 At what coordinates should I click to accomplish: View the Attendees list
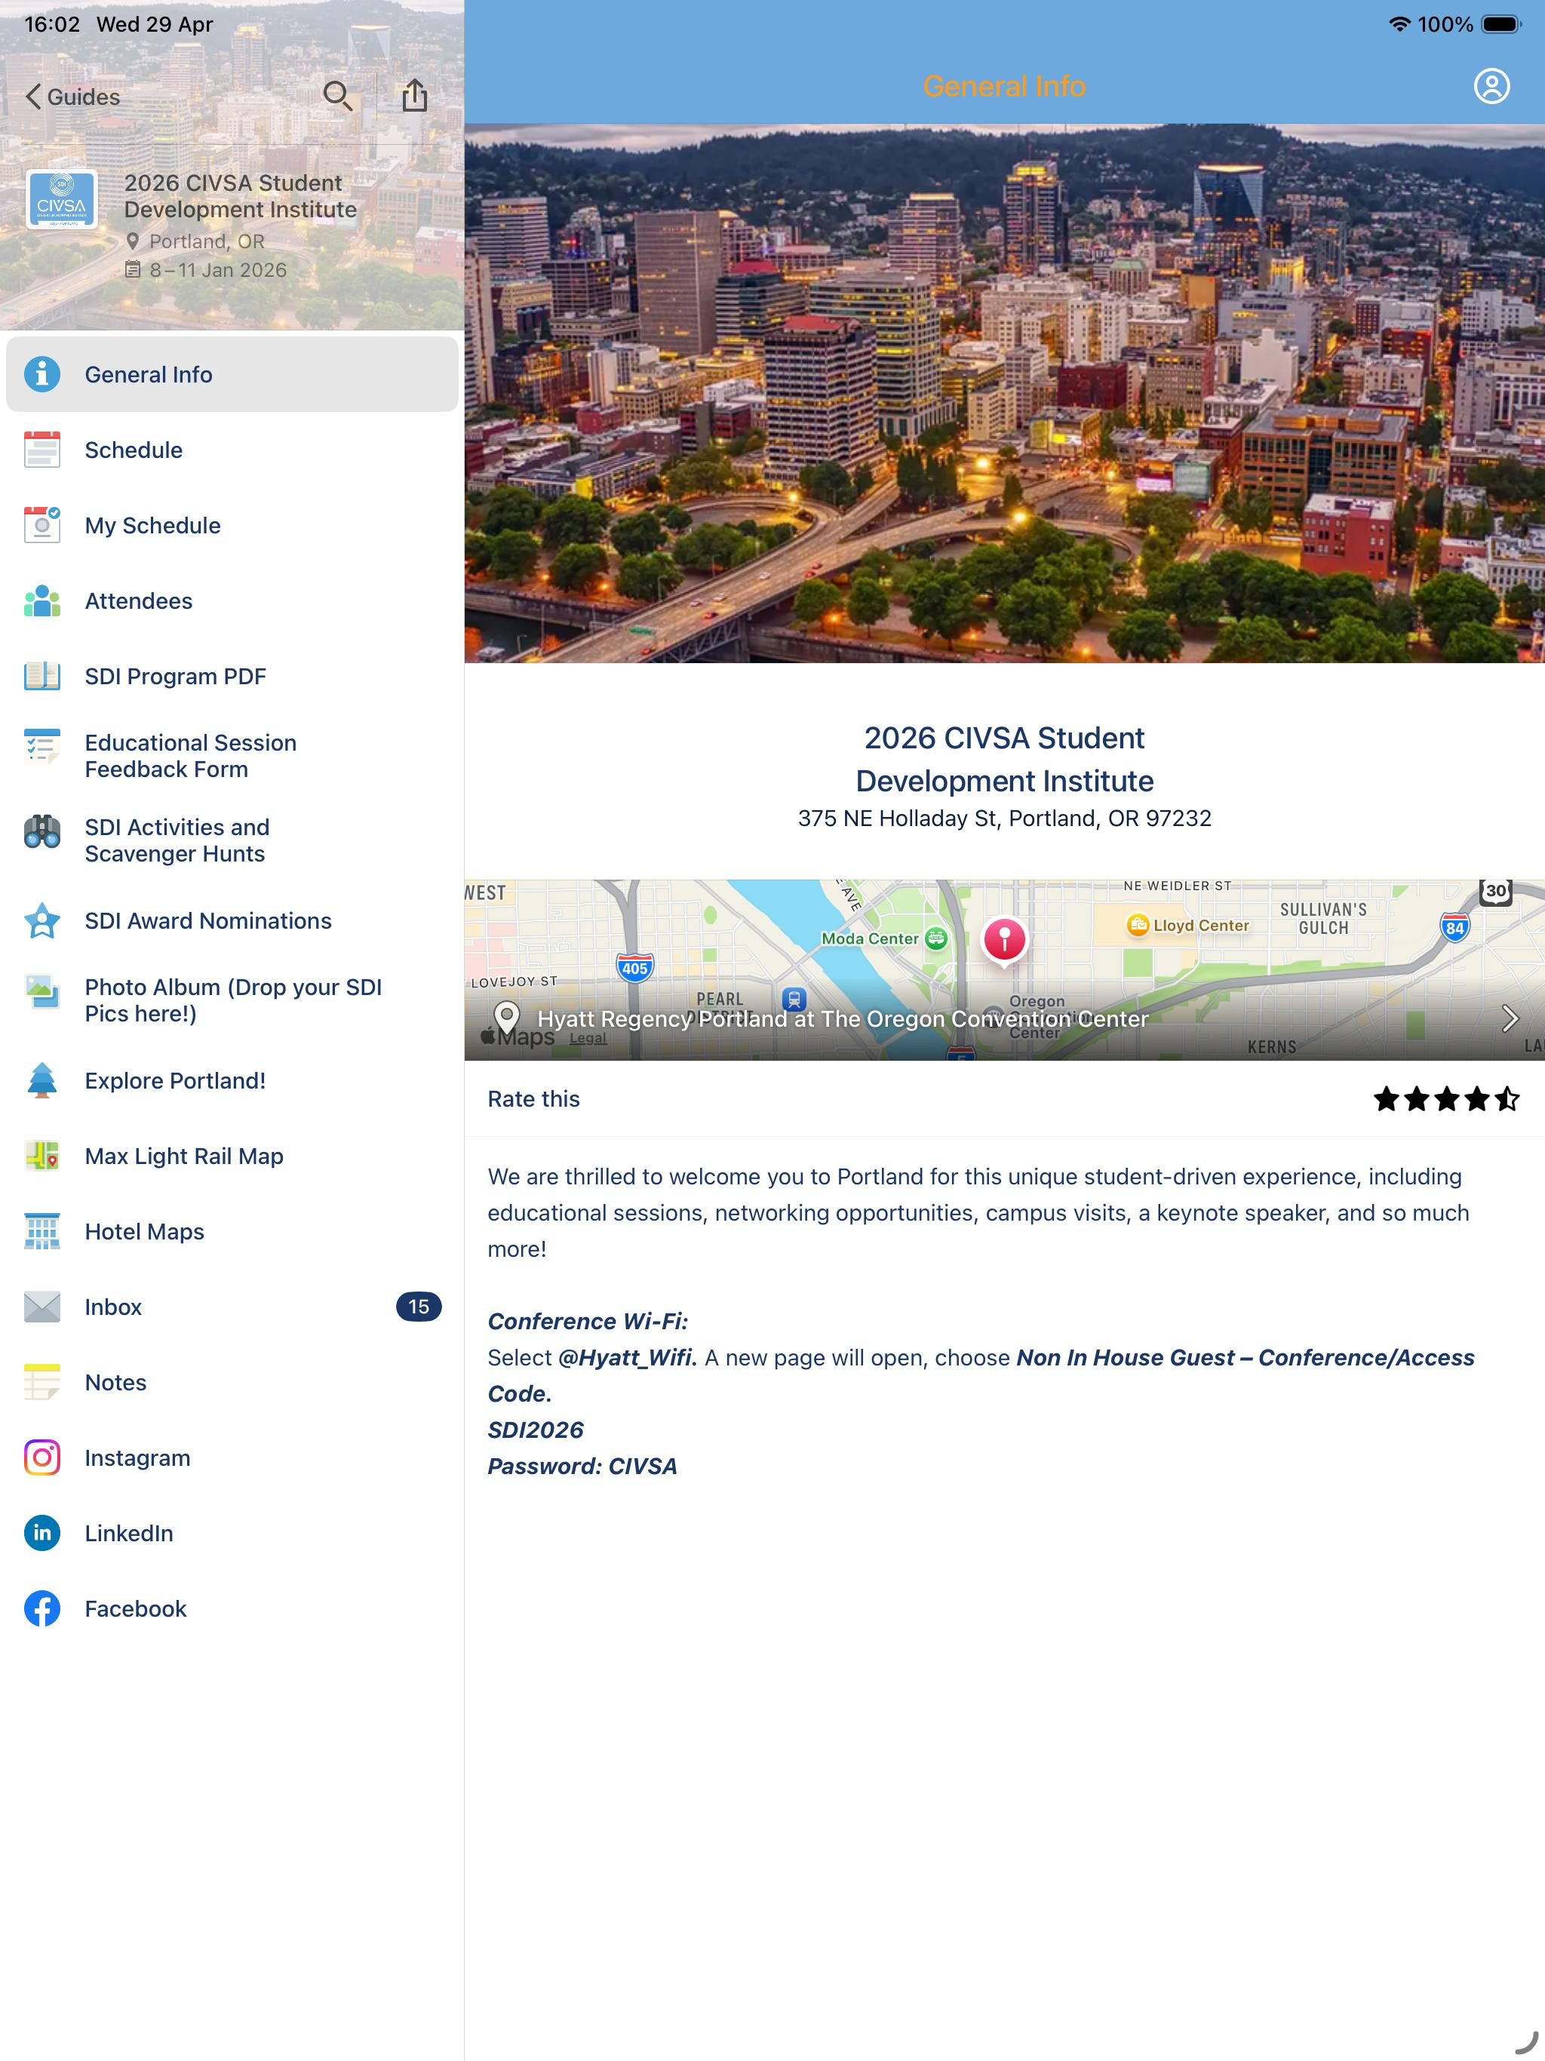(232, 601)
